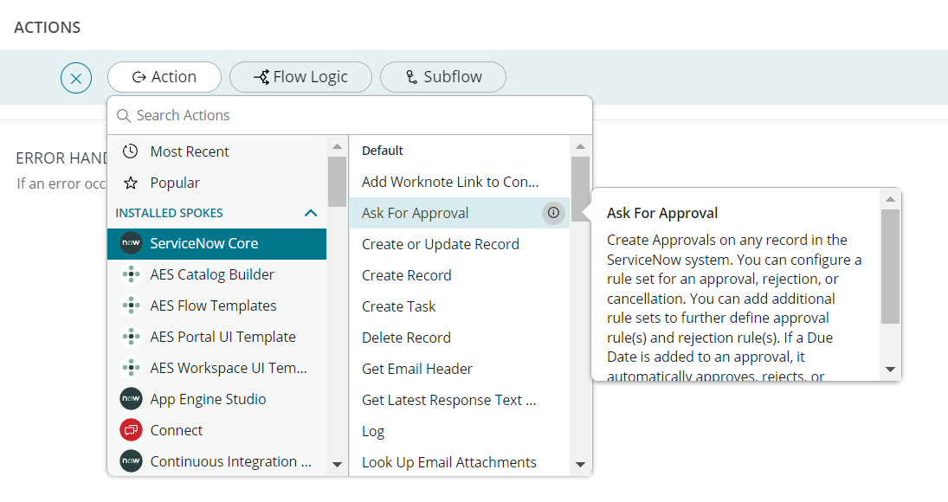Click the AES Flow Templates spoke icon
This screenshot has height=502, width=948.
[131, 306]
